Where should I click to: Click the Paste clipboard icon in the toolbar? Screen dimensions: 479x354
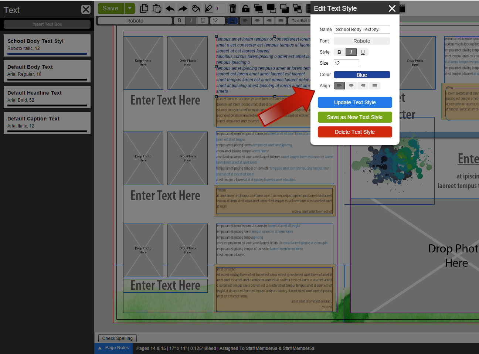pyautogui.click(x=157, y=8)
